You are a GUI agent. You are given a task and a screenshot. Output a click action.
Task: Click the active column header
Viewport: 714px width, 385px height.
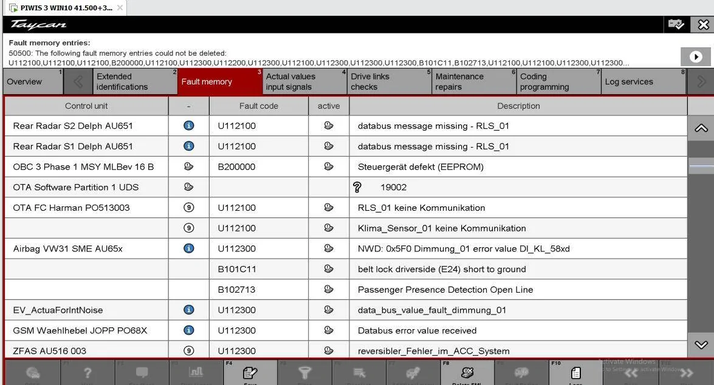pos(329,106)
